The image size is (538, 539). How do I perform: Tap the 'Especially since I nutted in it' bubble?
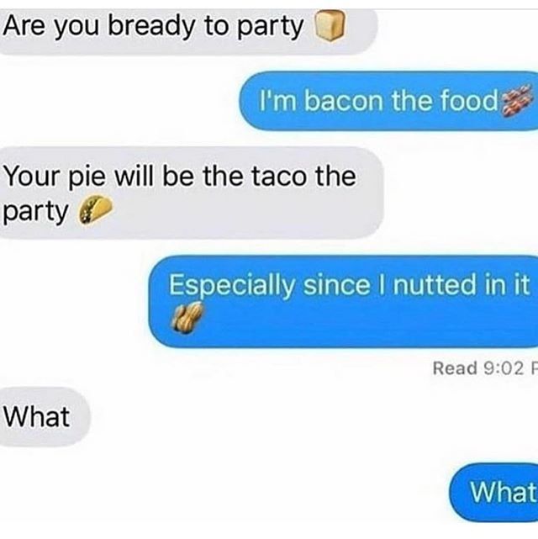pyautogui.click(x=344, y=302)
